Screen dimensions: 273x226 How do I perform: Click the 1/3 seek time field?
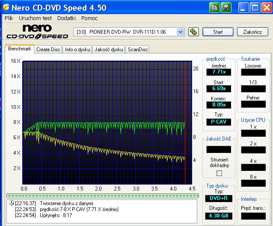click(253, 89)
